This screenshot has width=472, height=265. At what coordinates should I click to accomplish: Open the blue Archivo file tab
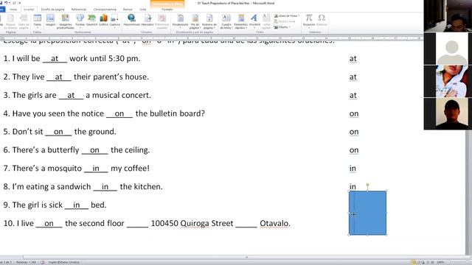point(2,10)
